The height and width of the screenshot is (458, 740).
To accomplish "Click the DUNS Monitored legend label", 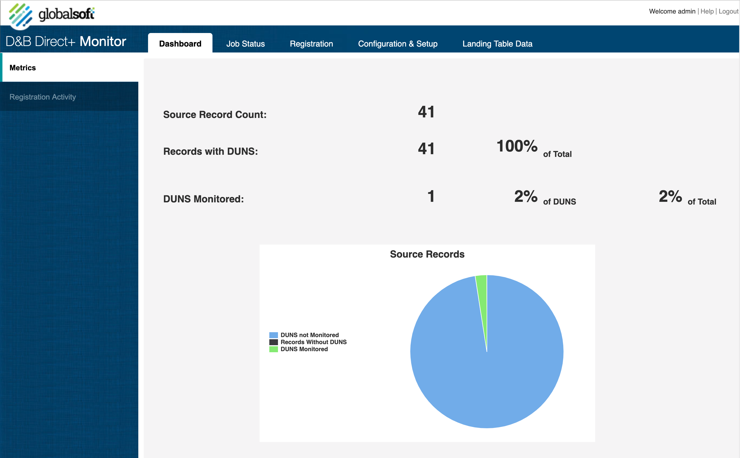I will (x=304, y=349).
